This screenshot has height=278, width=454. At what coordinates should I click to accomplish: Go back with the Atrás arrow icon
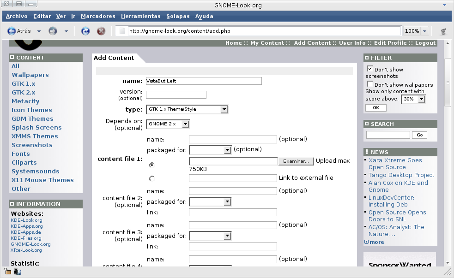pyautogui.click(x=12, y=31)
